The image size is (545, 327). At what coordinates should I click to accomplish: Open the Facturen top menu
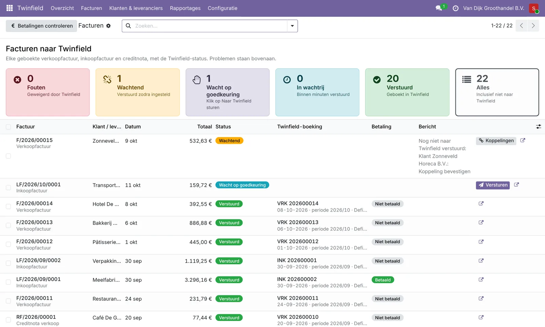[x=92, y=8]
